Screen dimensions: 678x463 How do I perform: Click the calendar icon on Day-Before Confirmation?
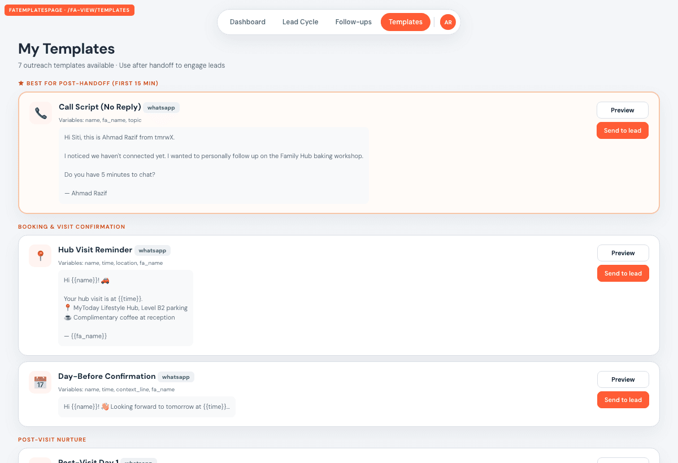(x=40, y=383)
